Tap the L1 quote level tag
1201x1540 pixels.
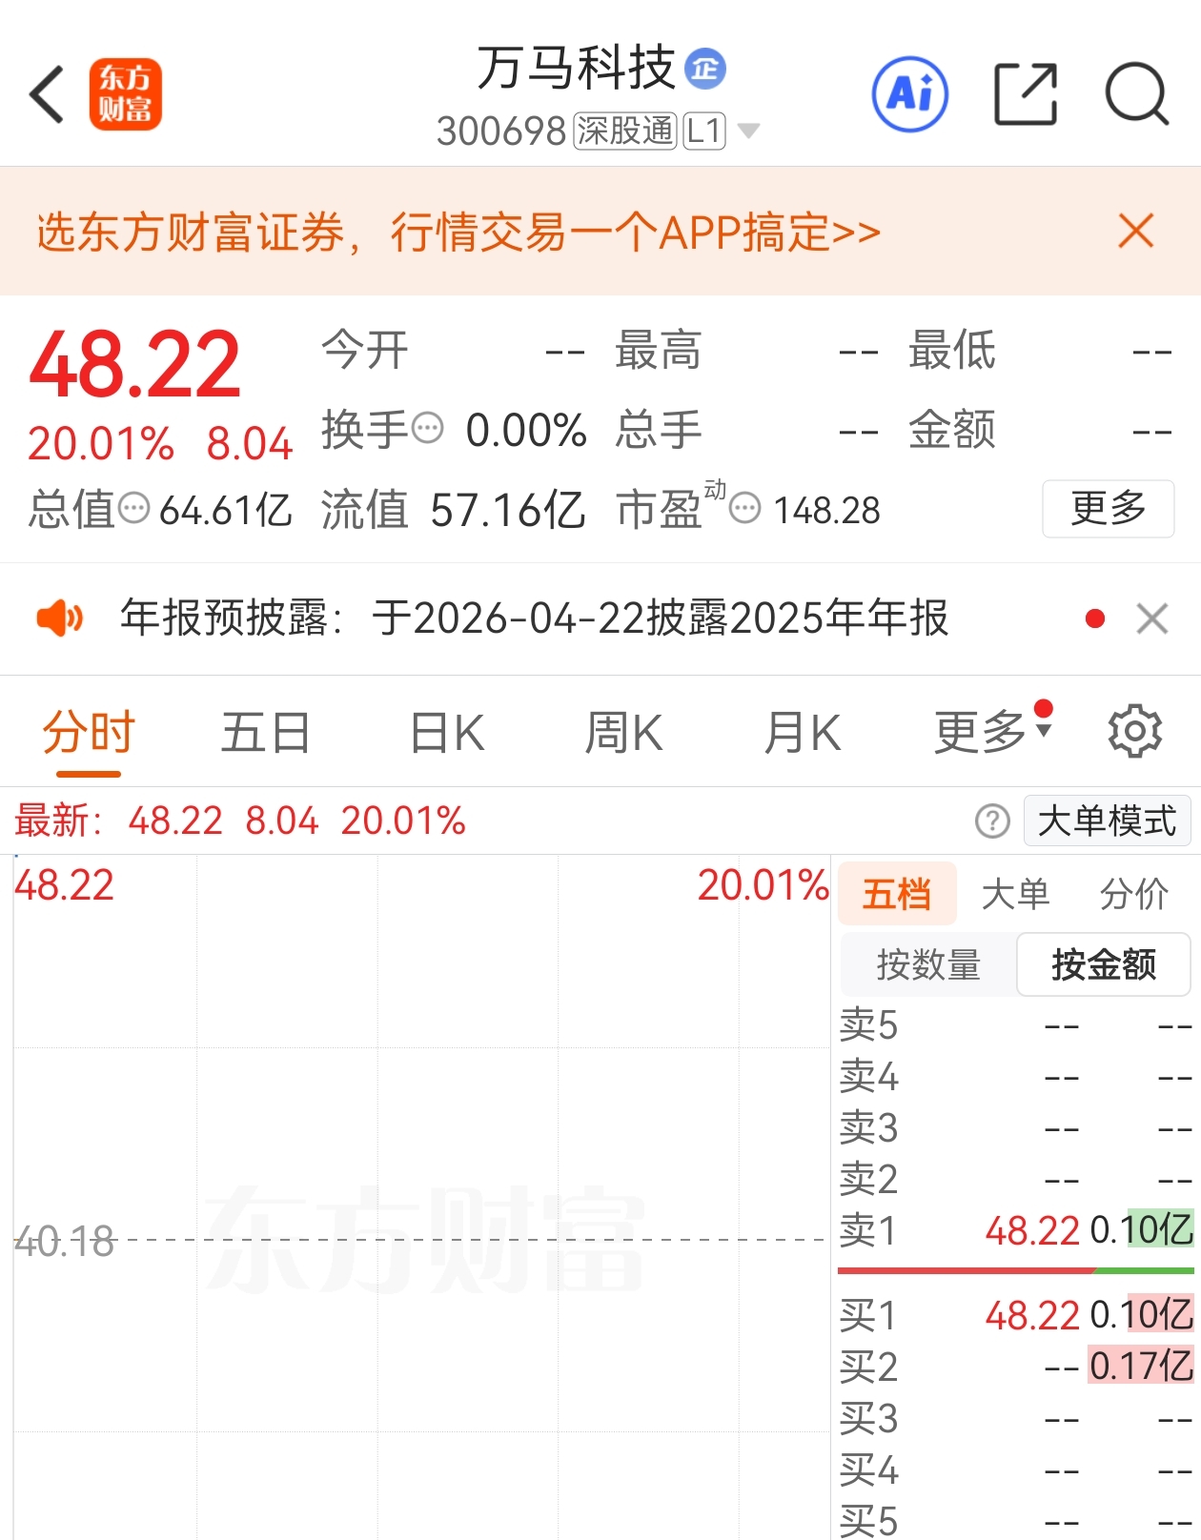pos(704,131)
